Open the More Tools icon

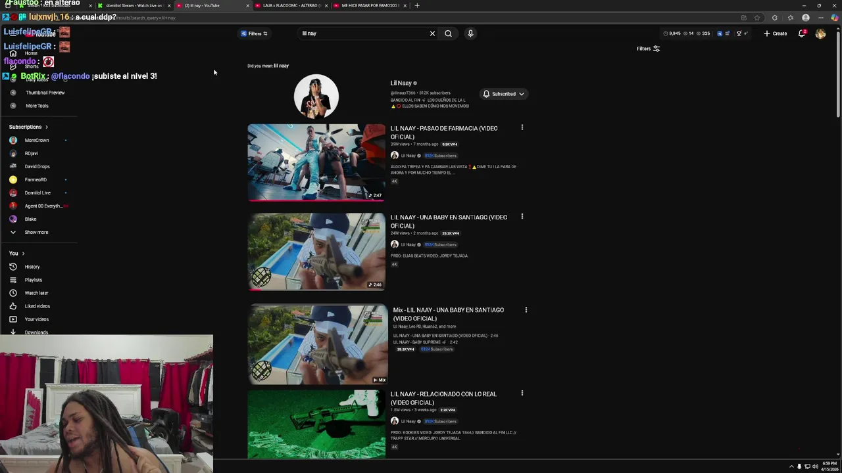(x=13, y=106)
